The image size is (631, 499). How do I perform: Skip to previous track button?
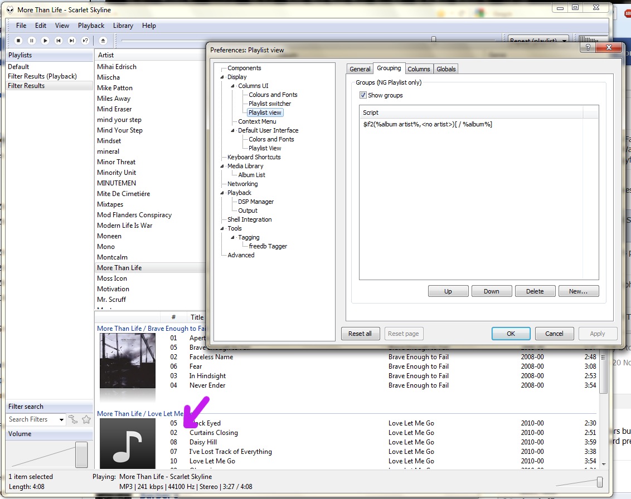(59, 41)
